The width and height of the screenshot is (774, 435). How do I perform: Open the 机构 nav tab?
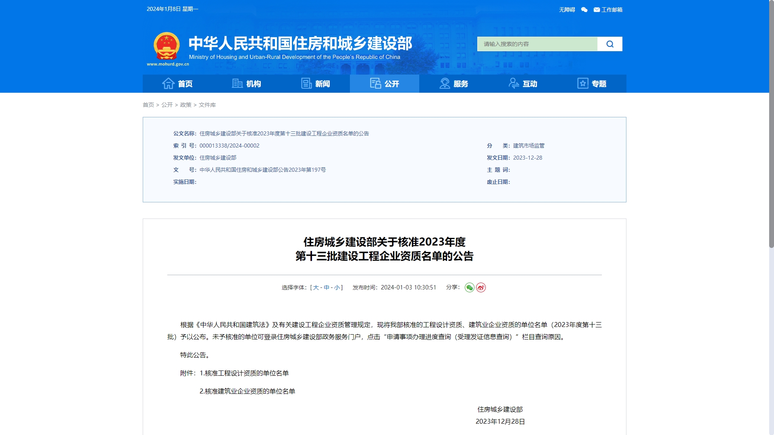coord(246,83)
